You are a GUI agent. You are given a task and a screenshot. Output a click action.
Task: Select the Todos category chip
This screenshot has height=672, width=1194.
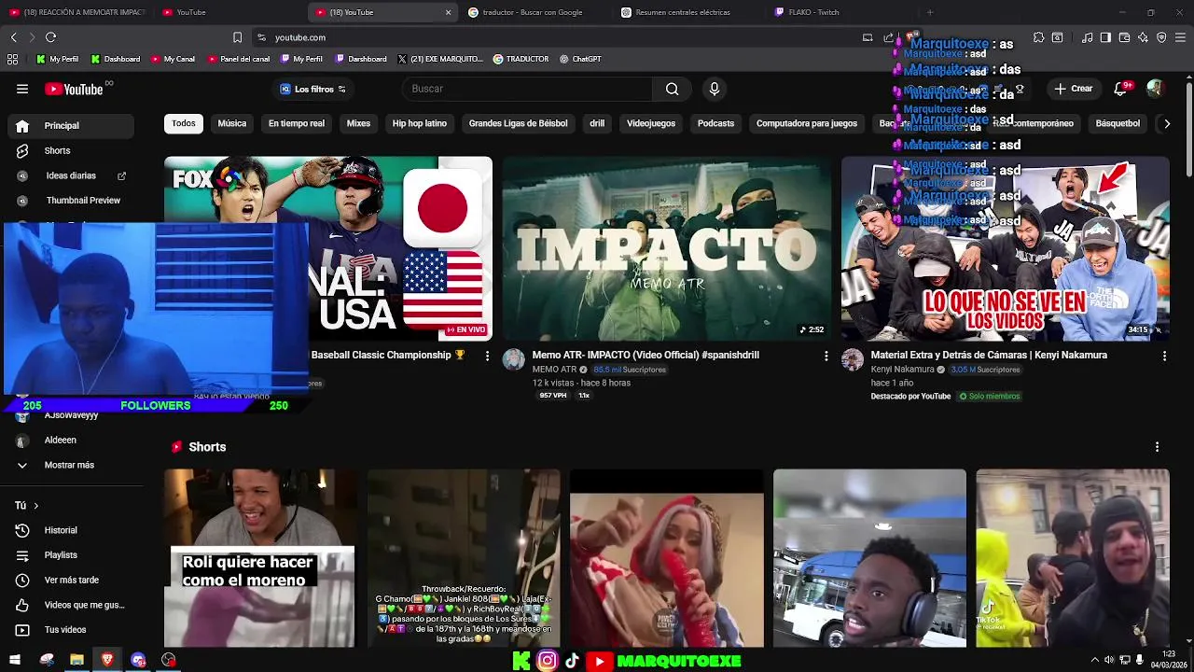[x=184, y=123]
